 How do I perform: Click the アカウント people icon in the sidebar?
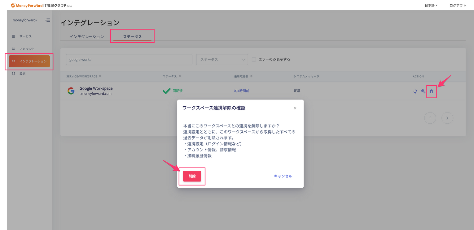pos(13,49)
